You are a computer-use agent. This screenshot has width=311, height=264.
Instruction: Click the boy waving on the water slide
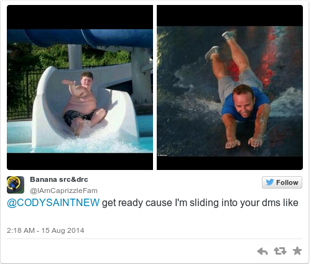tap(83, 103)
